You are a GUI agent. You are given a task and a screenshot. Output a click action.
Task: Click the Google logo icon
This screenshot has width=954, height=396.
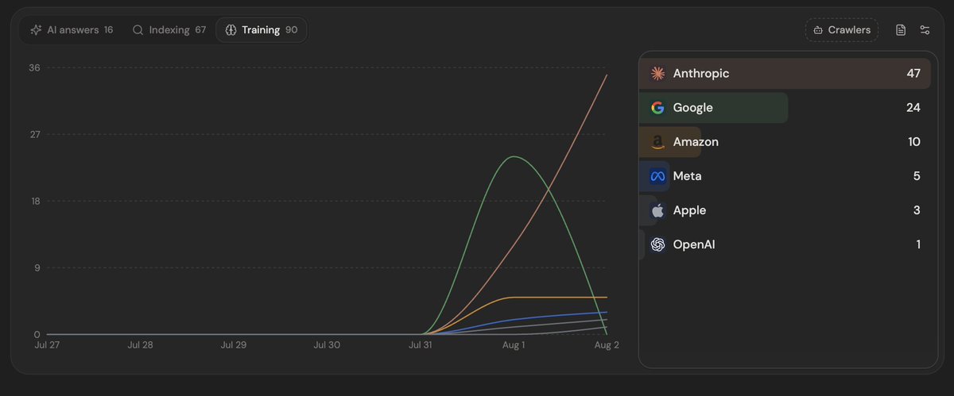pyautogui.click(x=657, y=108)
